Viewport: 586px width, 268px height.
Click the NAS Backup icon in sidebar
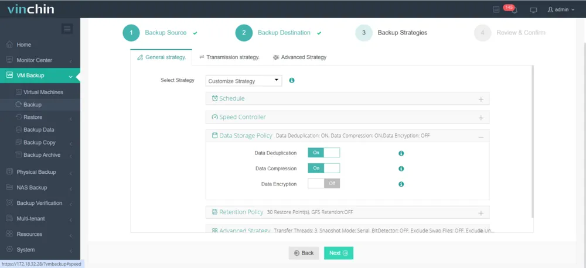pyautogui.click(x=10, y=187)
